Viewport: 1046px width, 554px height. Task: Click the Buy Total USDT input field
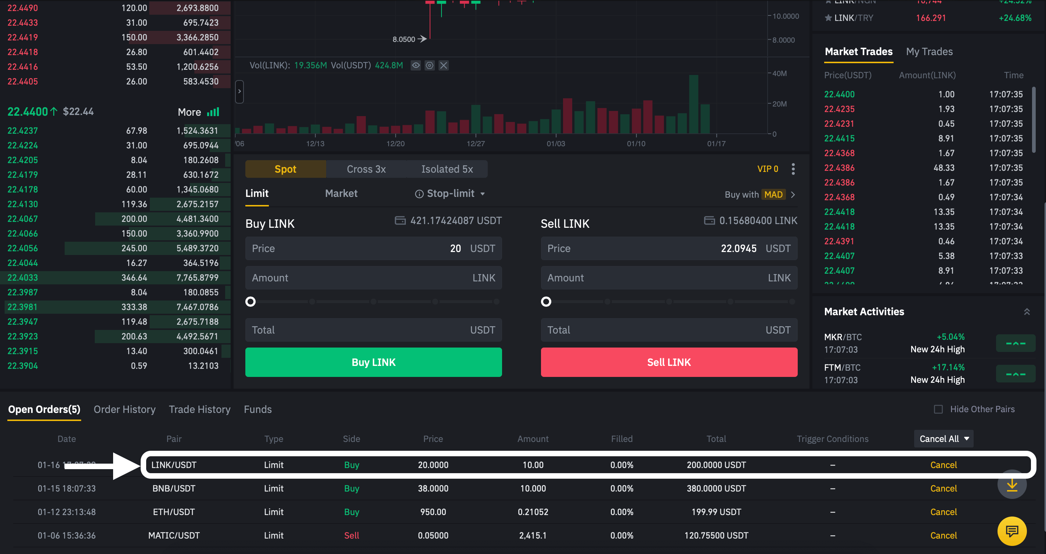(374, 330)
